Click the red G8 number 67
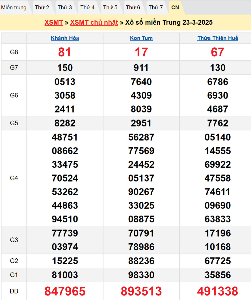The height and width of the screenshot is (300, 251). tap(218, 52)
